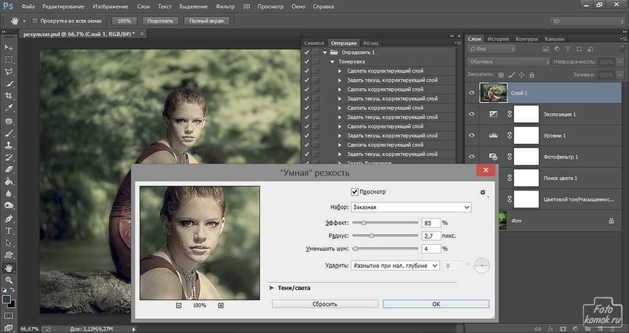The image size is (629, 333).
Task: Select the Path Selection tool
Action: (x=9, y=243)
